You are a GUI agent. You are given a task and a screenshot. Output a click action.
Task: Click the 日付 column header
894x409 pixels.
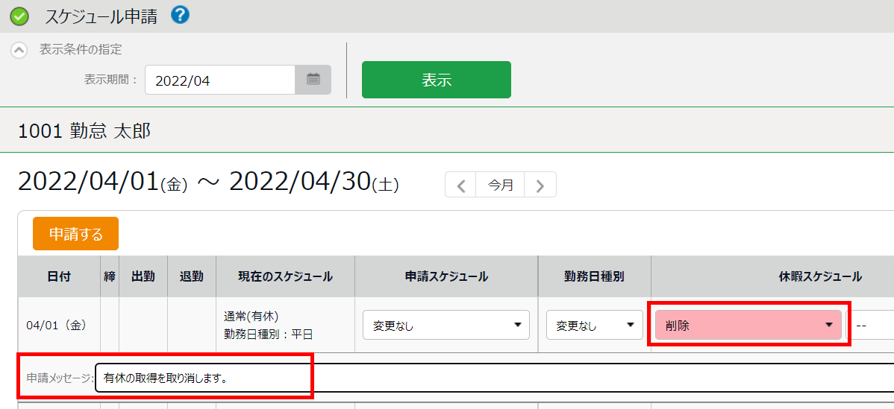pos(59,276)
